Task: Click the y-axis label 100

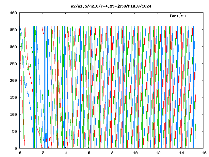Action: (13, 114)
